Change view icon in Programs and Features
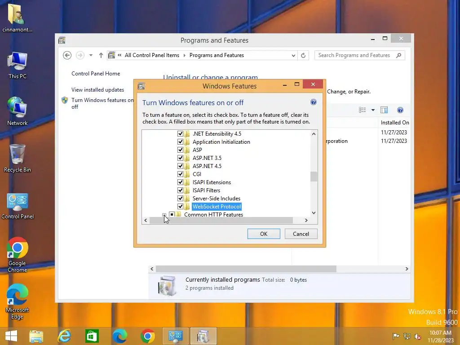This screenshot has width=460, height=345. (x=363, y=110)
